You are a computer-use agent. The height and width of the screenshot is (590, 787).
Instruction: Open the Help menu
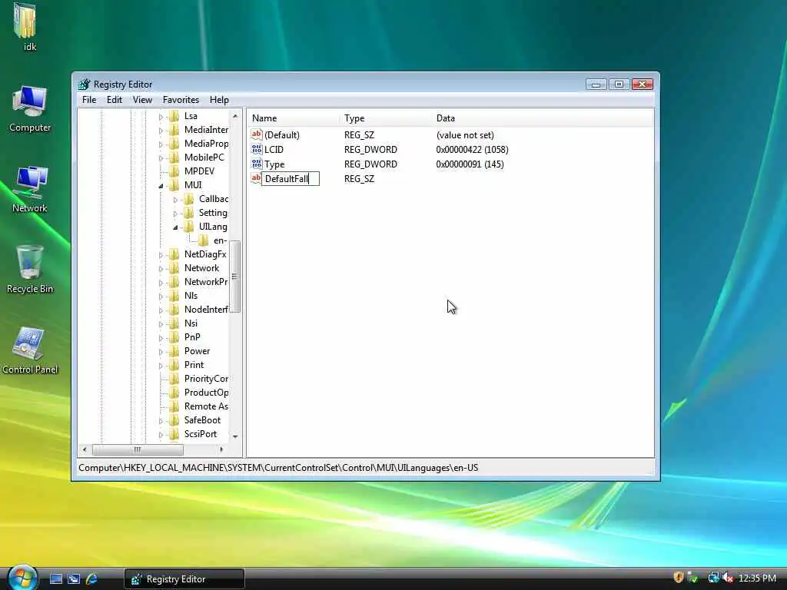(219, 100)
